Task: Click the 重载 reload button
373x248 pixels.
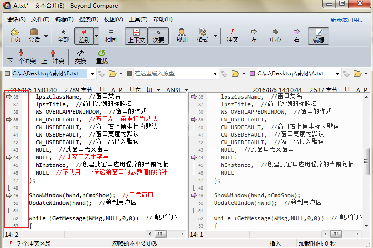Action: pos(102,57)
